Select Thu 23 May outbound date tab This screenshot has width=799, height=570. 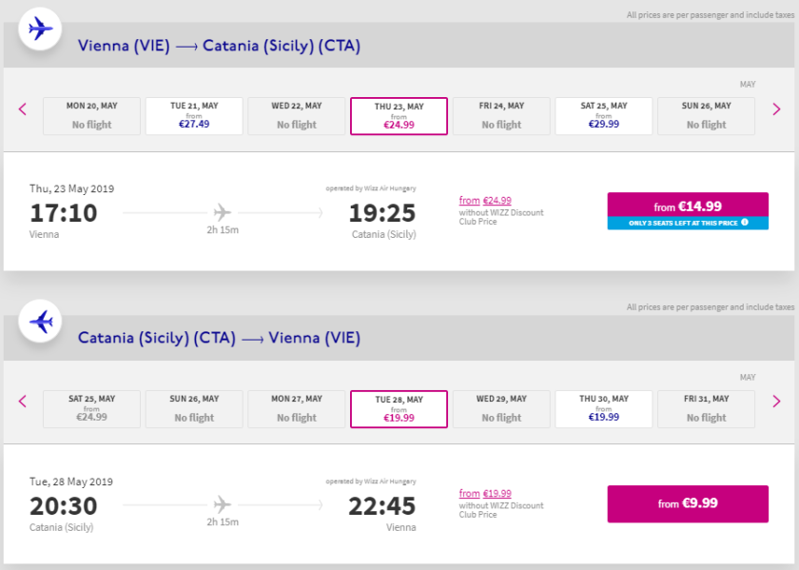coord(399,116)
